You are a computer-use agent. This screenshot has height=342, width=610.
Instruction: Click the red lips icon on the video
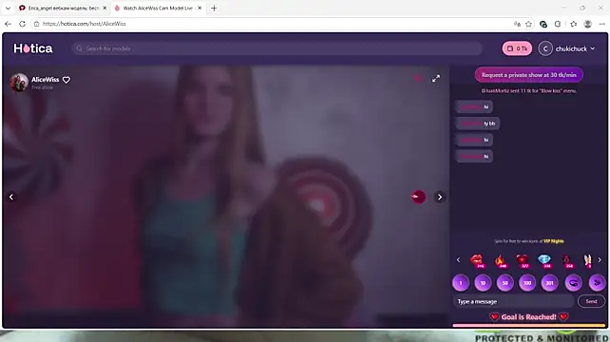[x=419, y=197]
